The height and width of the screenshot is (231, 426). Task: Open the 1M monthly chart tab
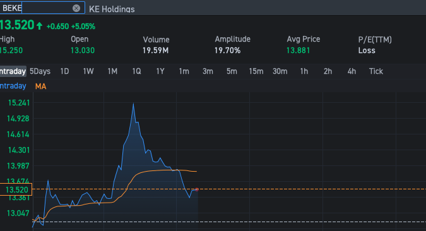[112, 71]
